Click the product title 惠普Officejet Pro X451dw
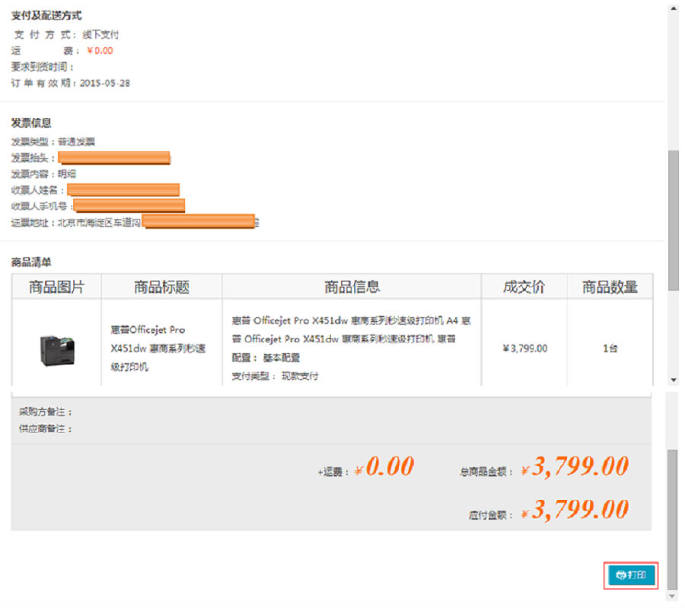The height and width of the screenshot is (608, 685). click(158, 348)
